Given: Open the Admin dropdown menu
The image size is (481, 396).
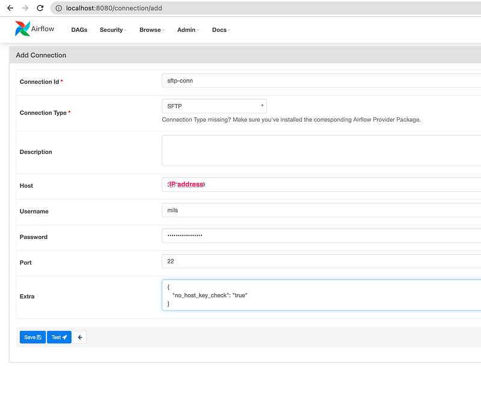Looking at the screenshot, I should point(188,29).
